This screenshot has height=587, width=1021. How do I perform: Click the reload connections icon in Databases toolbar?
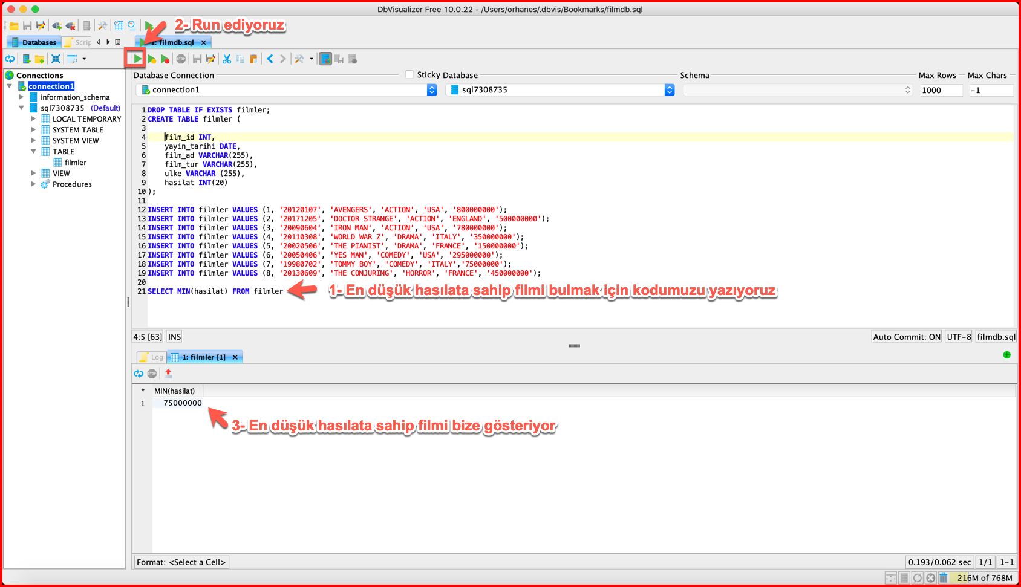pyautogui.click(x=10, y=59)
